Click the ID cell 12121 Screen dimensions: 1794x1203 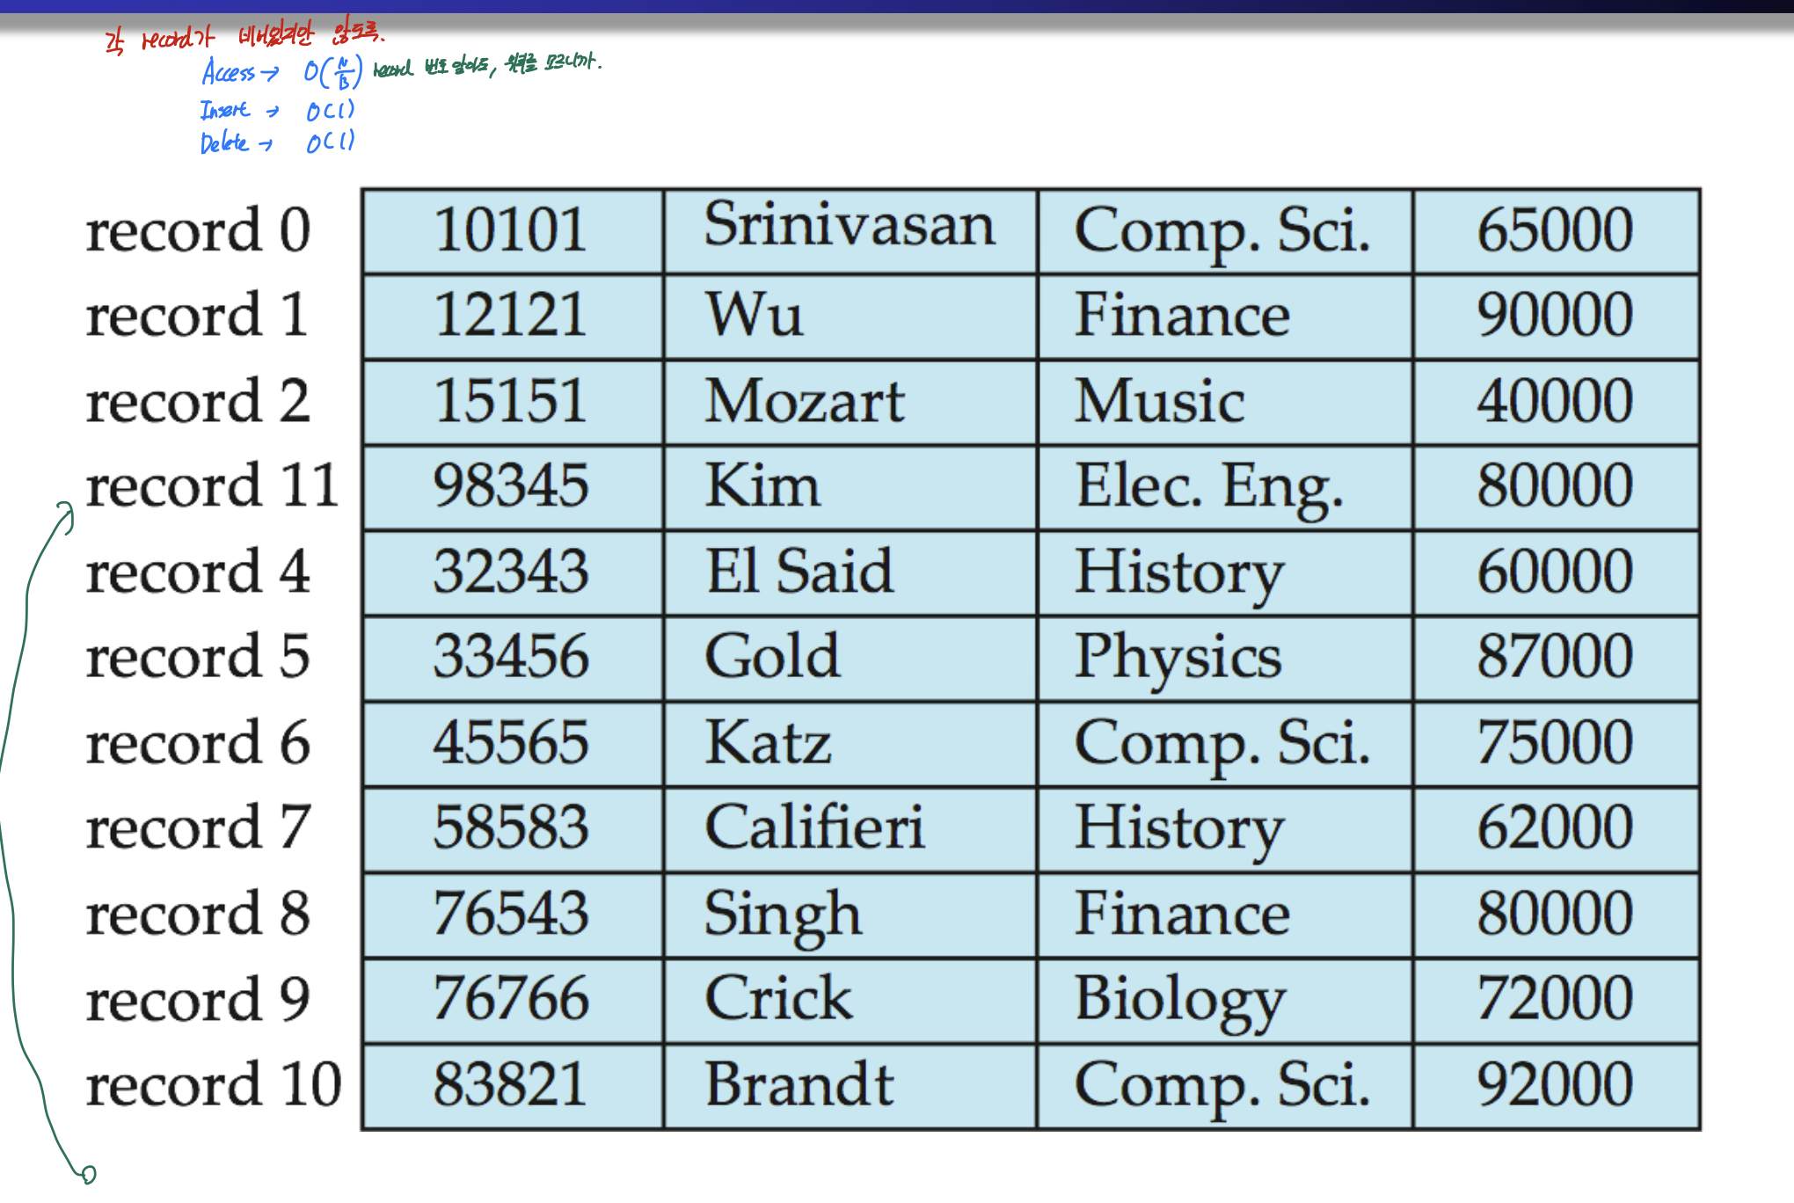(511, 315)
